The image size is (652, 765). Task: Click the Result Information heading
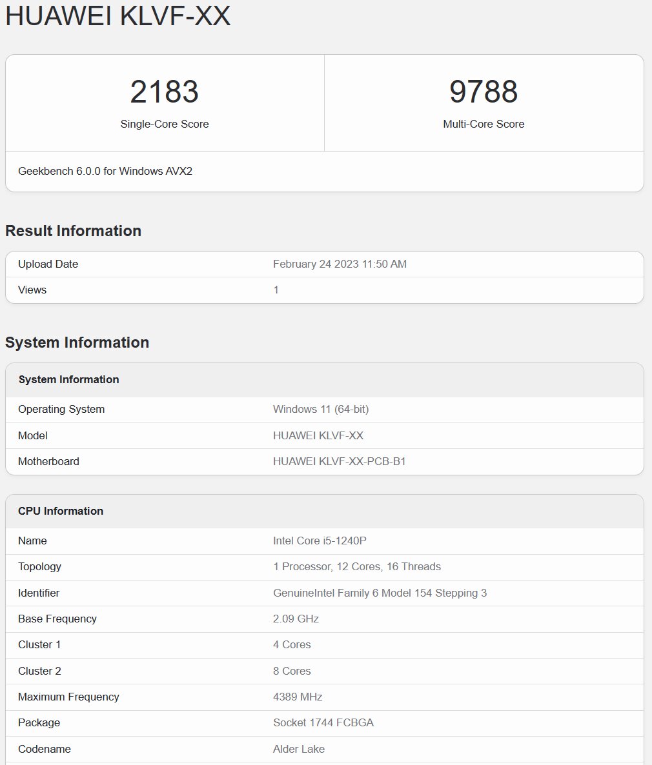73,231
